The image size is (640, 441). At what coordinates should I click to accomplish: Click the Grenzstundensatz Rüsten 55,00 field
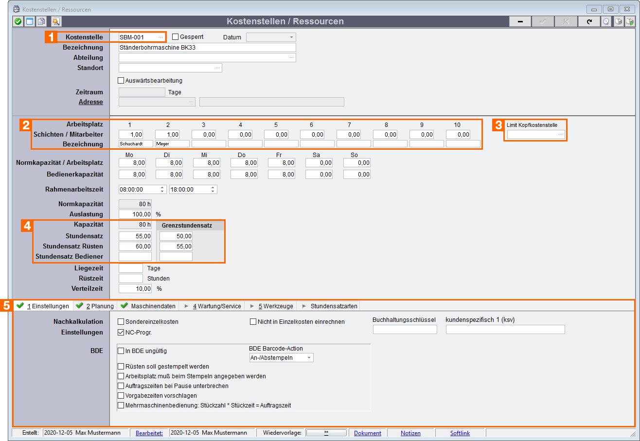coord(176,246)
